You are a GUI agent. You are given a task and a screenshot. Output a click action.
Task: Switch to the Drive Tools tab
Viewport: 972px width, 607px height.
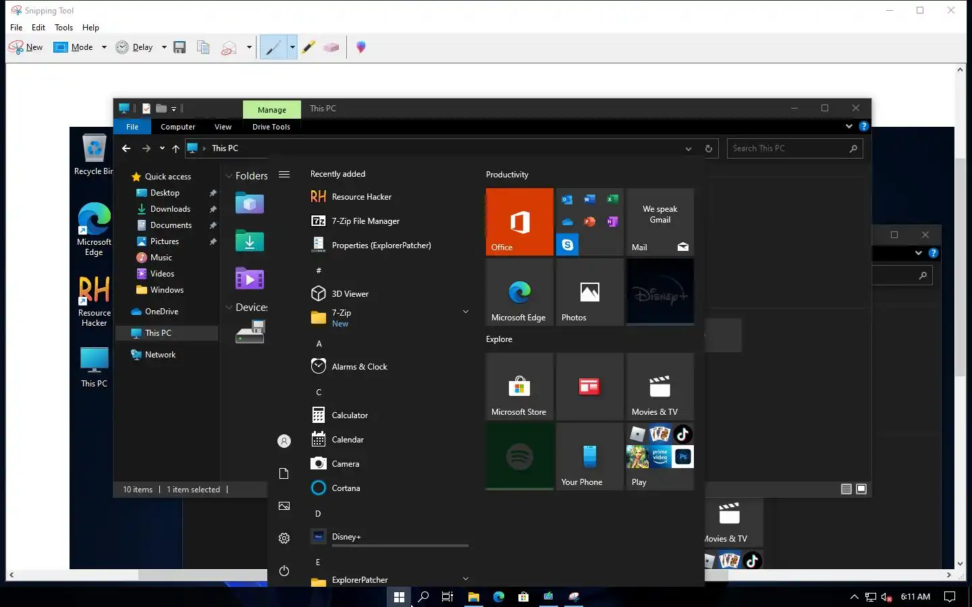click(271, 127)
